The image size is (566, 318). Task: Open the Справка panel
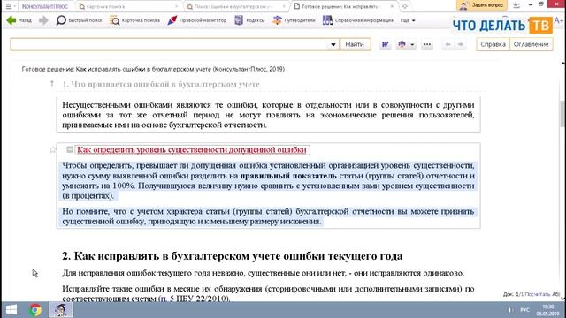coord(493,44)
